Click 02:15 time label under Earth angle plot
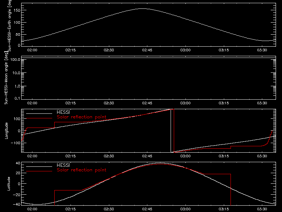282x212 pixels. (x=70, y=50)
